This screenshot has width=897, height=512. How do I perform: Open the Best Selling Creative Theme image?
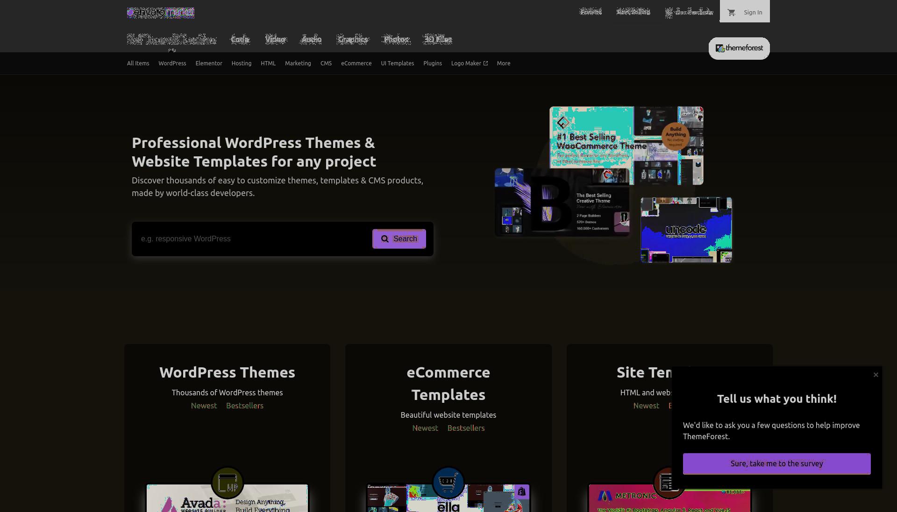click(562, 203)
